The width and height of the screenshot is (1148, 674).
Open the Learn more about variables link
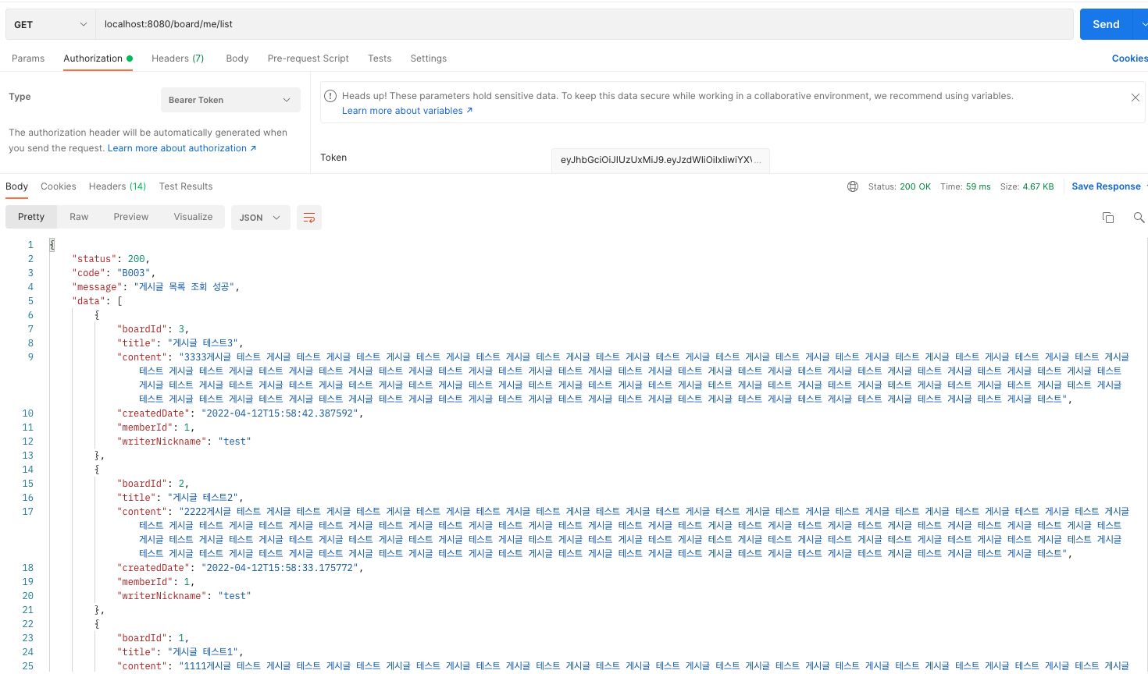tap(407, 110)
